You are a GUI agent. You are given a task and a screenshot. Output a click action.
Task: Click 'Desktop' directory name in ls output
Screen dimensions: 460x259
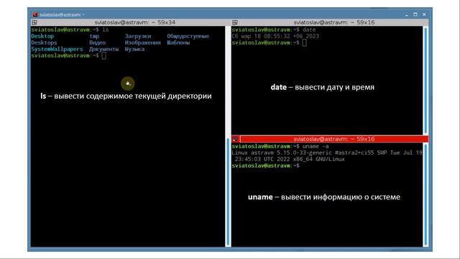tap(42, 36)
